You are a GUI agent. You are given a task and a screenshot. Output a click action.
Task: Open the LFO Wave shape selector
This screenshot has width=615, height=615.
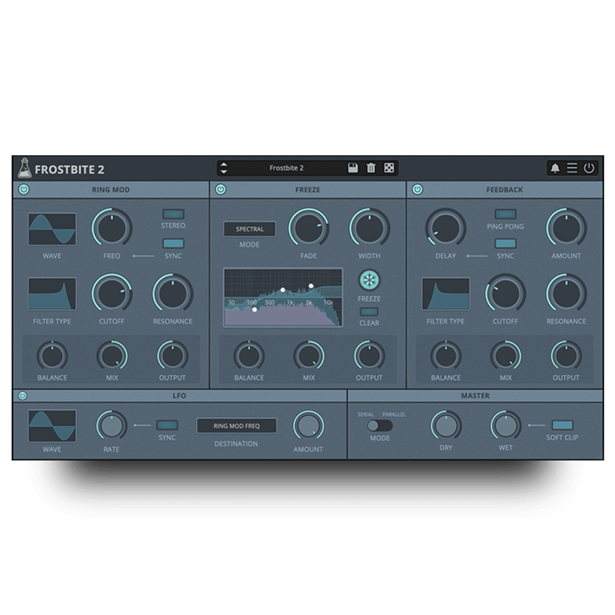[x=52, y=426]
